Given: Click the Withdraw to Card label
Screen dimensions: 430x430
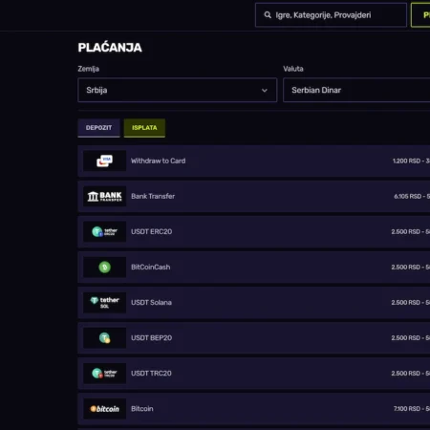Looking at the screenshot, I should [x=159, y=161].
